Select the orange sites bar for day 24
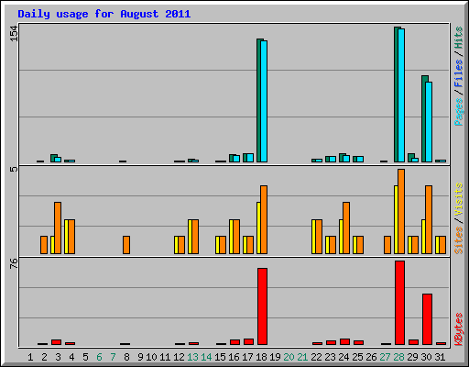469x367 pixels. [346, 228]
